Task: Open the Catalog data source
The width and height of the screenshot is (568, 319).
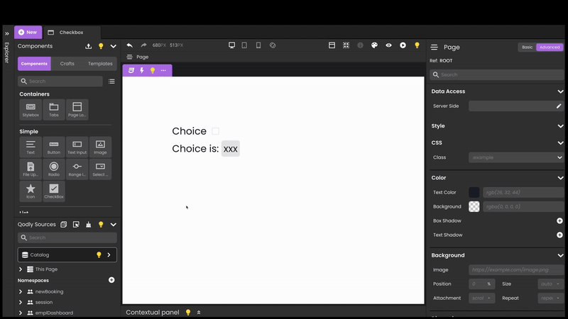Action: pos(67,254)
